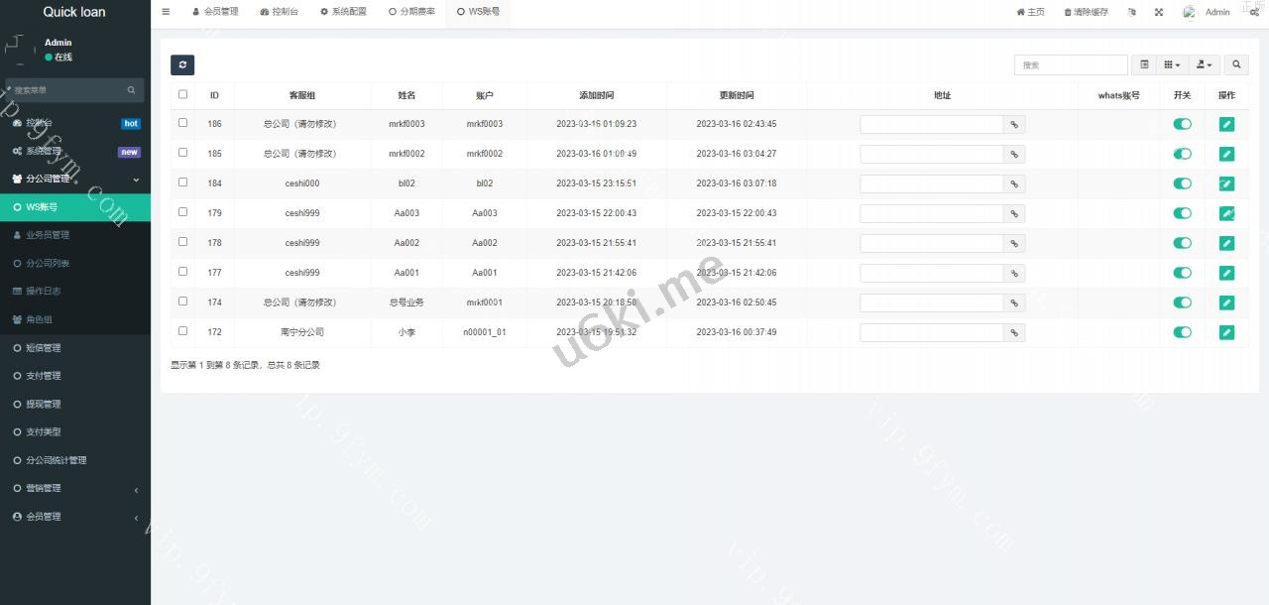Go to 主页 from the top bar
The width and height of the screenshot is (1269, 605).
tap(1030, 12)
